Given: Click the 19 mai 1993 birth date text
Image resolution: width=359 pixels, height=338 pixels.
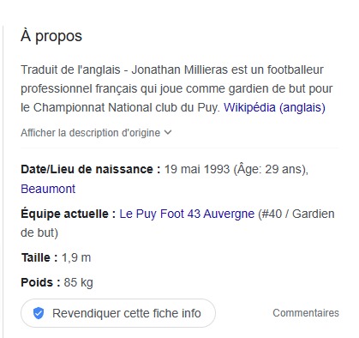Looking at the screenshot, I should [x=197, y=169].
